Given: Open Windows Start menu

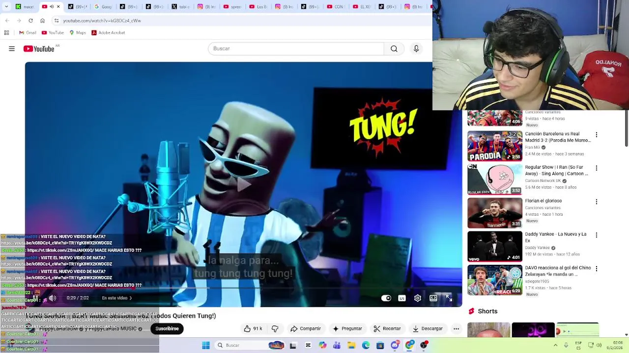Looking at the screenshot, I should coord(206,345).
